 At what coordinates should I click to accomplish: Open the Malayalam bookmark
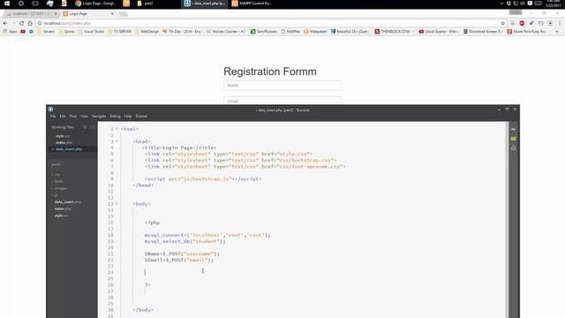(315, 32)
